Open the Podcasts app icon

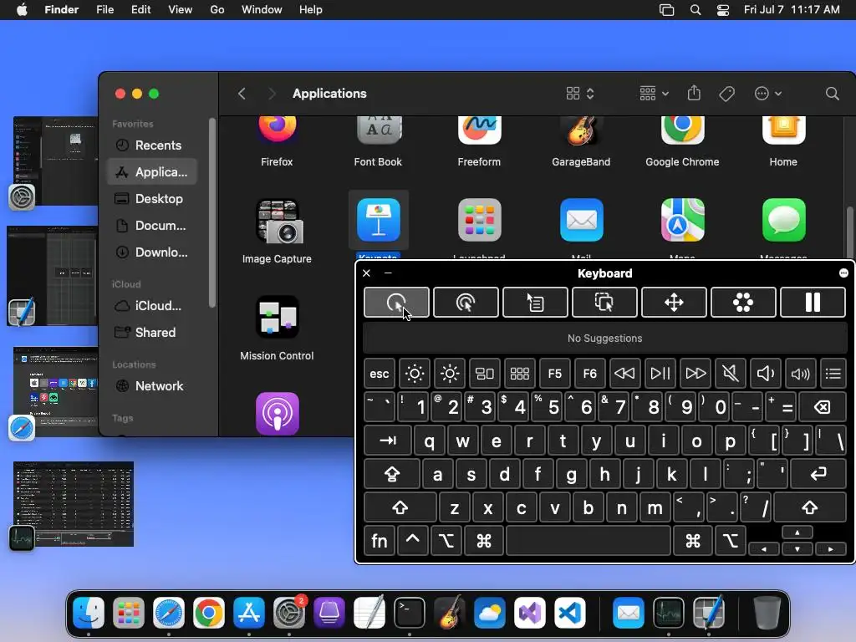278,414
